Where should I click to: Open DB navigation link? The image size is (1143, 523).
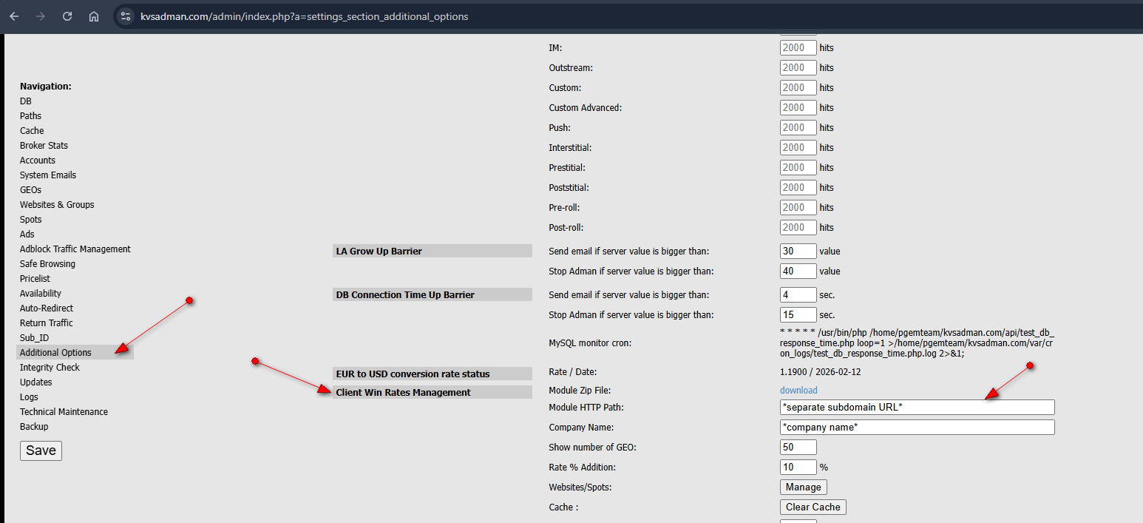(x=26, y=101)
